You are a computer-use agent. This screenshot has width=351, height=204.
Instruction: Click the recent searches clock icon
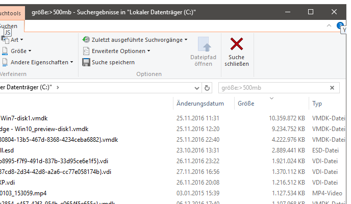point(87,39)
